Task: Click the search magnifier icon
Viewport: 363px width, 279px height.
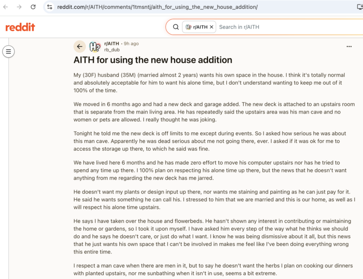Action: coord(176,27)
